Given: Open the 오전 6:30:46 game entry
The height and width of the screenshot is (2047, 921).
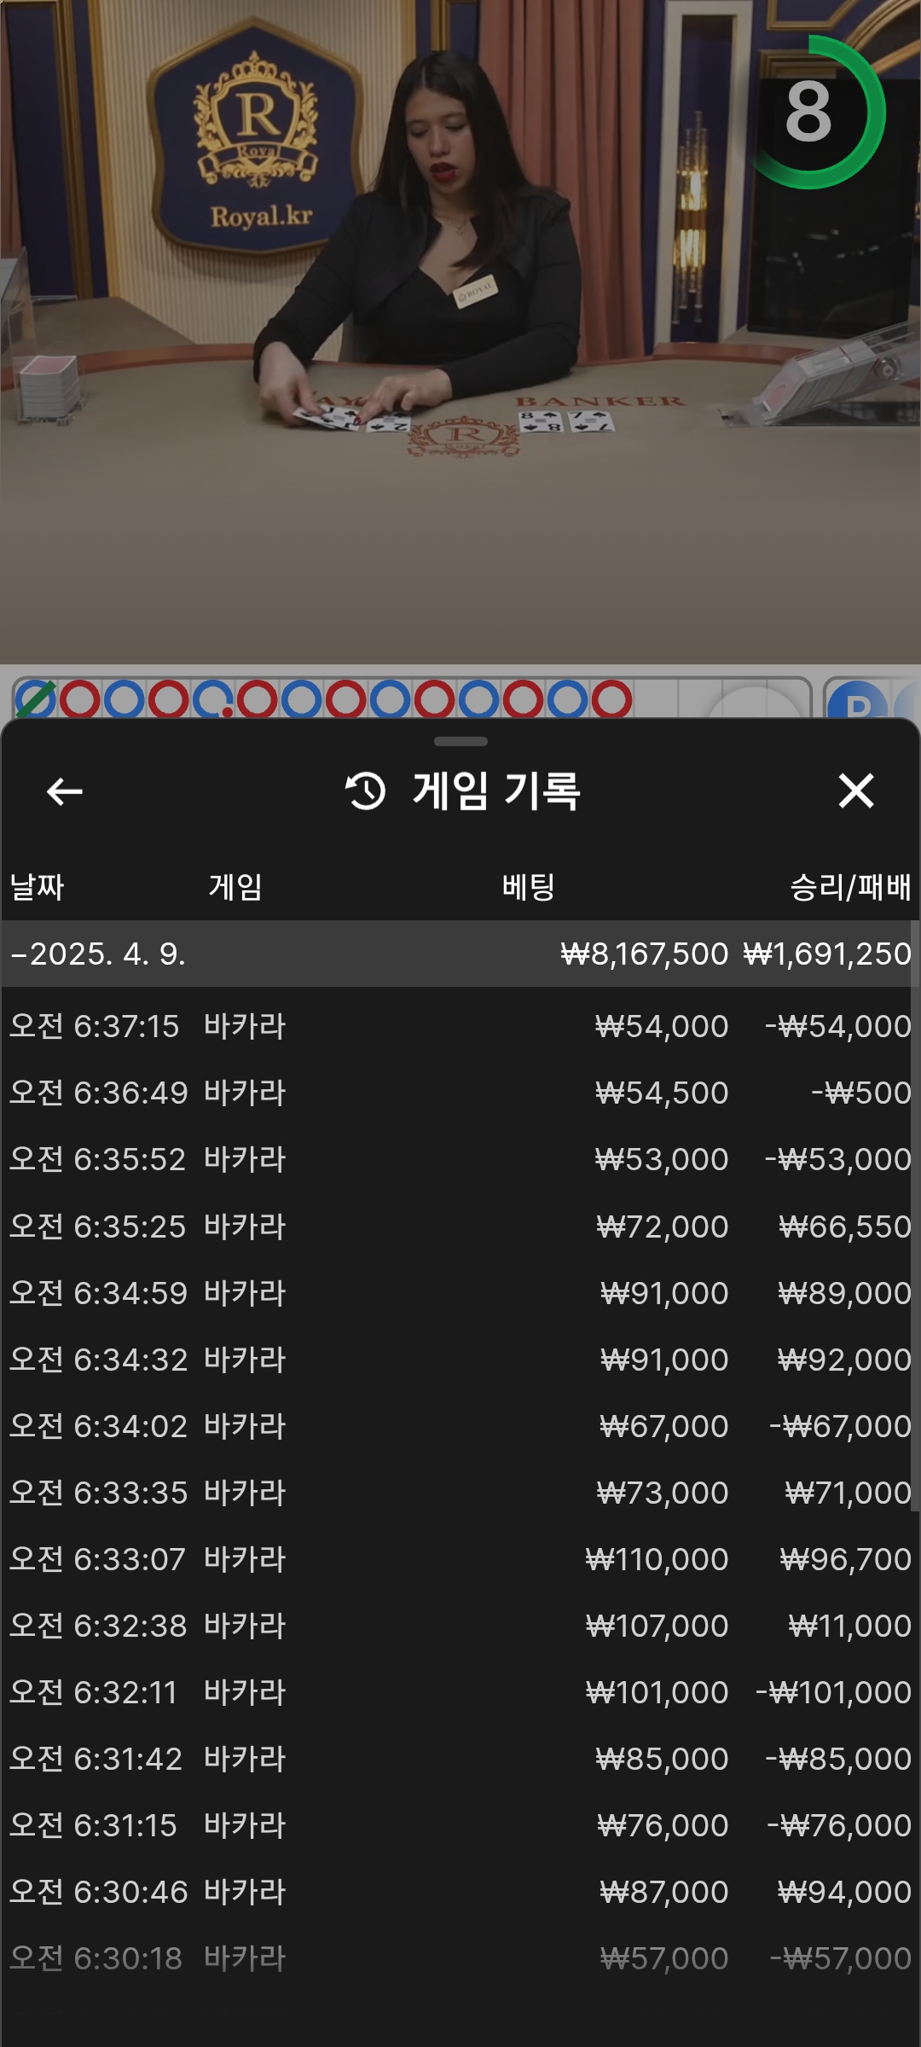Looking at the screenshot, I should 460,1892.
